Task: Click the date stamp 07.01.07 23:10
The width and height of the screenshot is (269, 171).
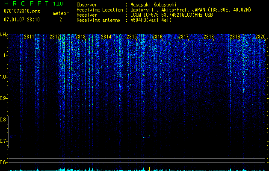Action: [x=22, y=20]
